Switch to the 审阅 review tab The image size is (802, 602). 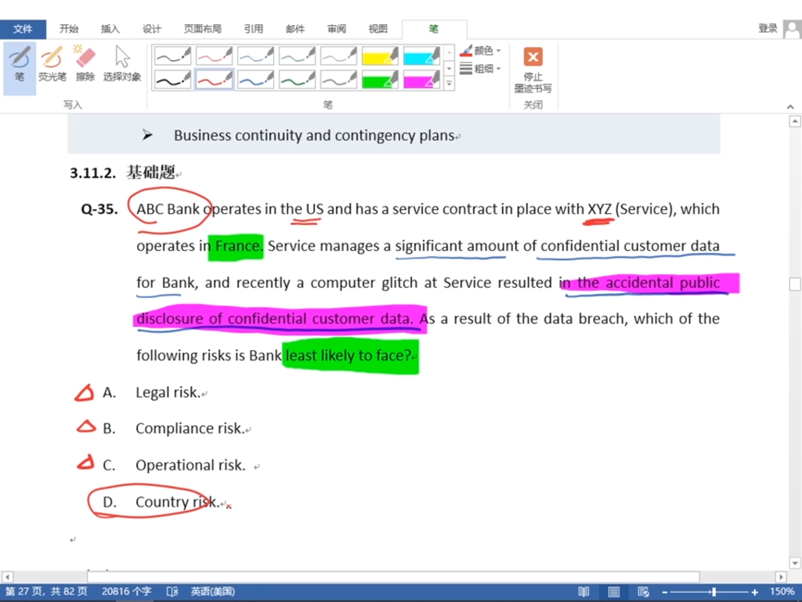tap(337, 29)
